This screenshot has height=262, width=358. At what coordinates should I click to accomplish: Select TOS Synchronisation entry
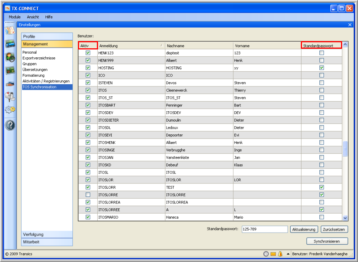pyautogui.click(x=47, y=87)
